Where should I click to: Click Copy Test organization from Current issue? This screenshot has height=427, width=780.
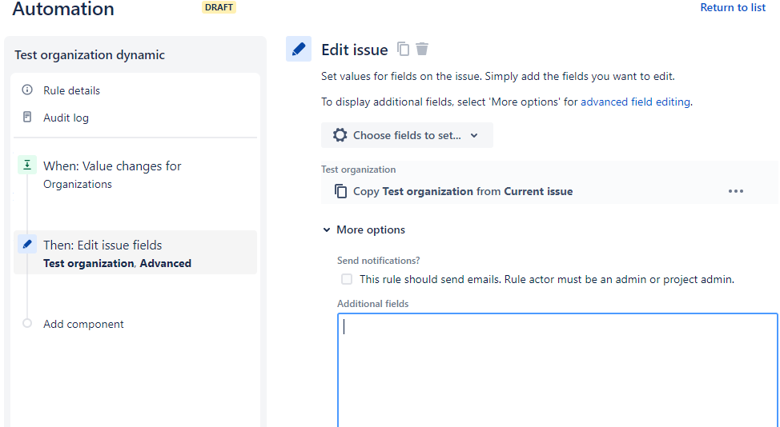coord(463,191)
